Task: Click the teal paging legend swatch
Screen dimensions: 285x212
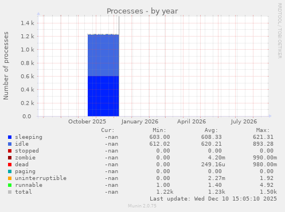Action: 10,171
